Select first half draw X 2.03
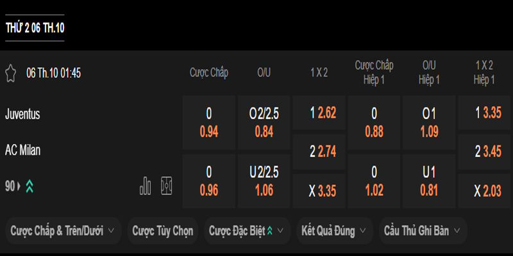This screenshot has height=256, width=513. (x=484, y=191)
